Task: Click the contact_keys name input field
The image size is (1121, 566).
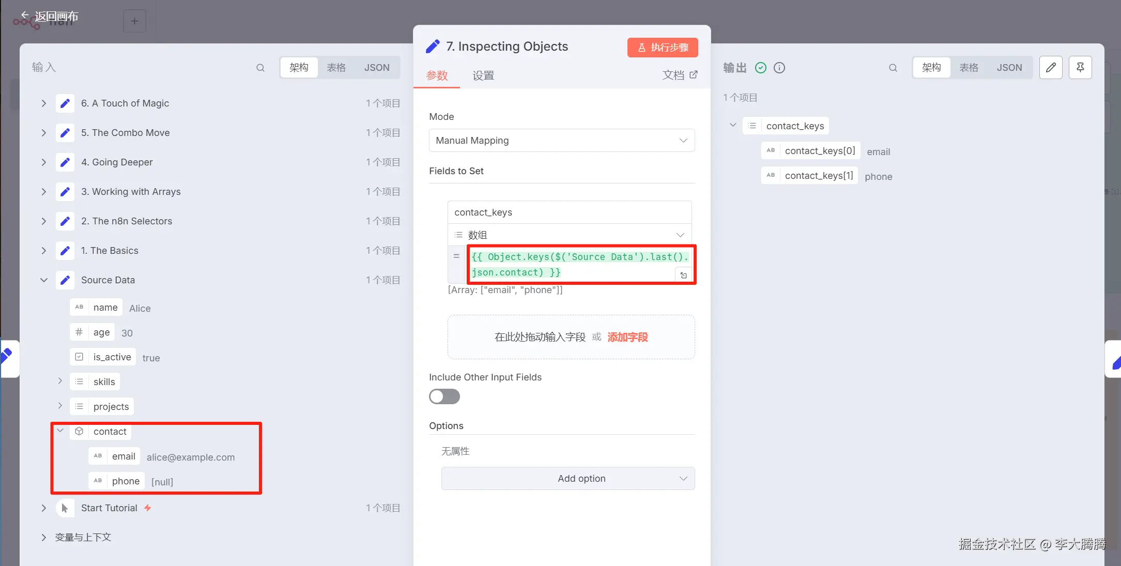Action: 570,212
